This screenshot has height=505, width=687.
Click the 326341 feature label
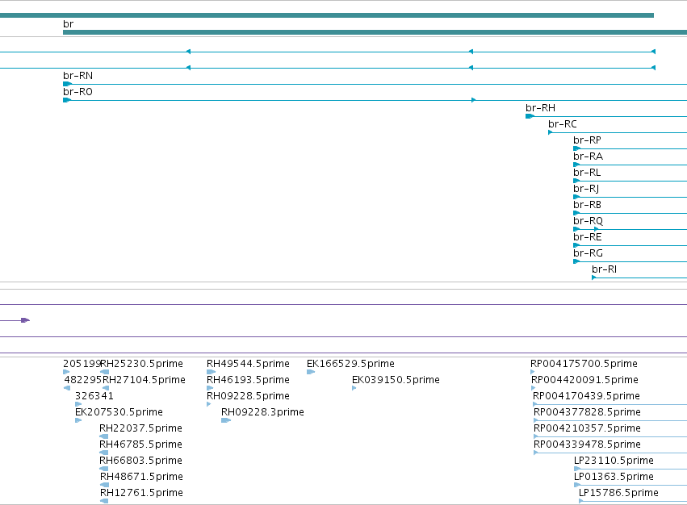tap(94, 396)
